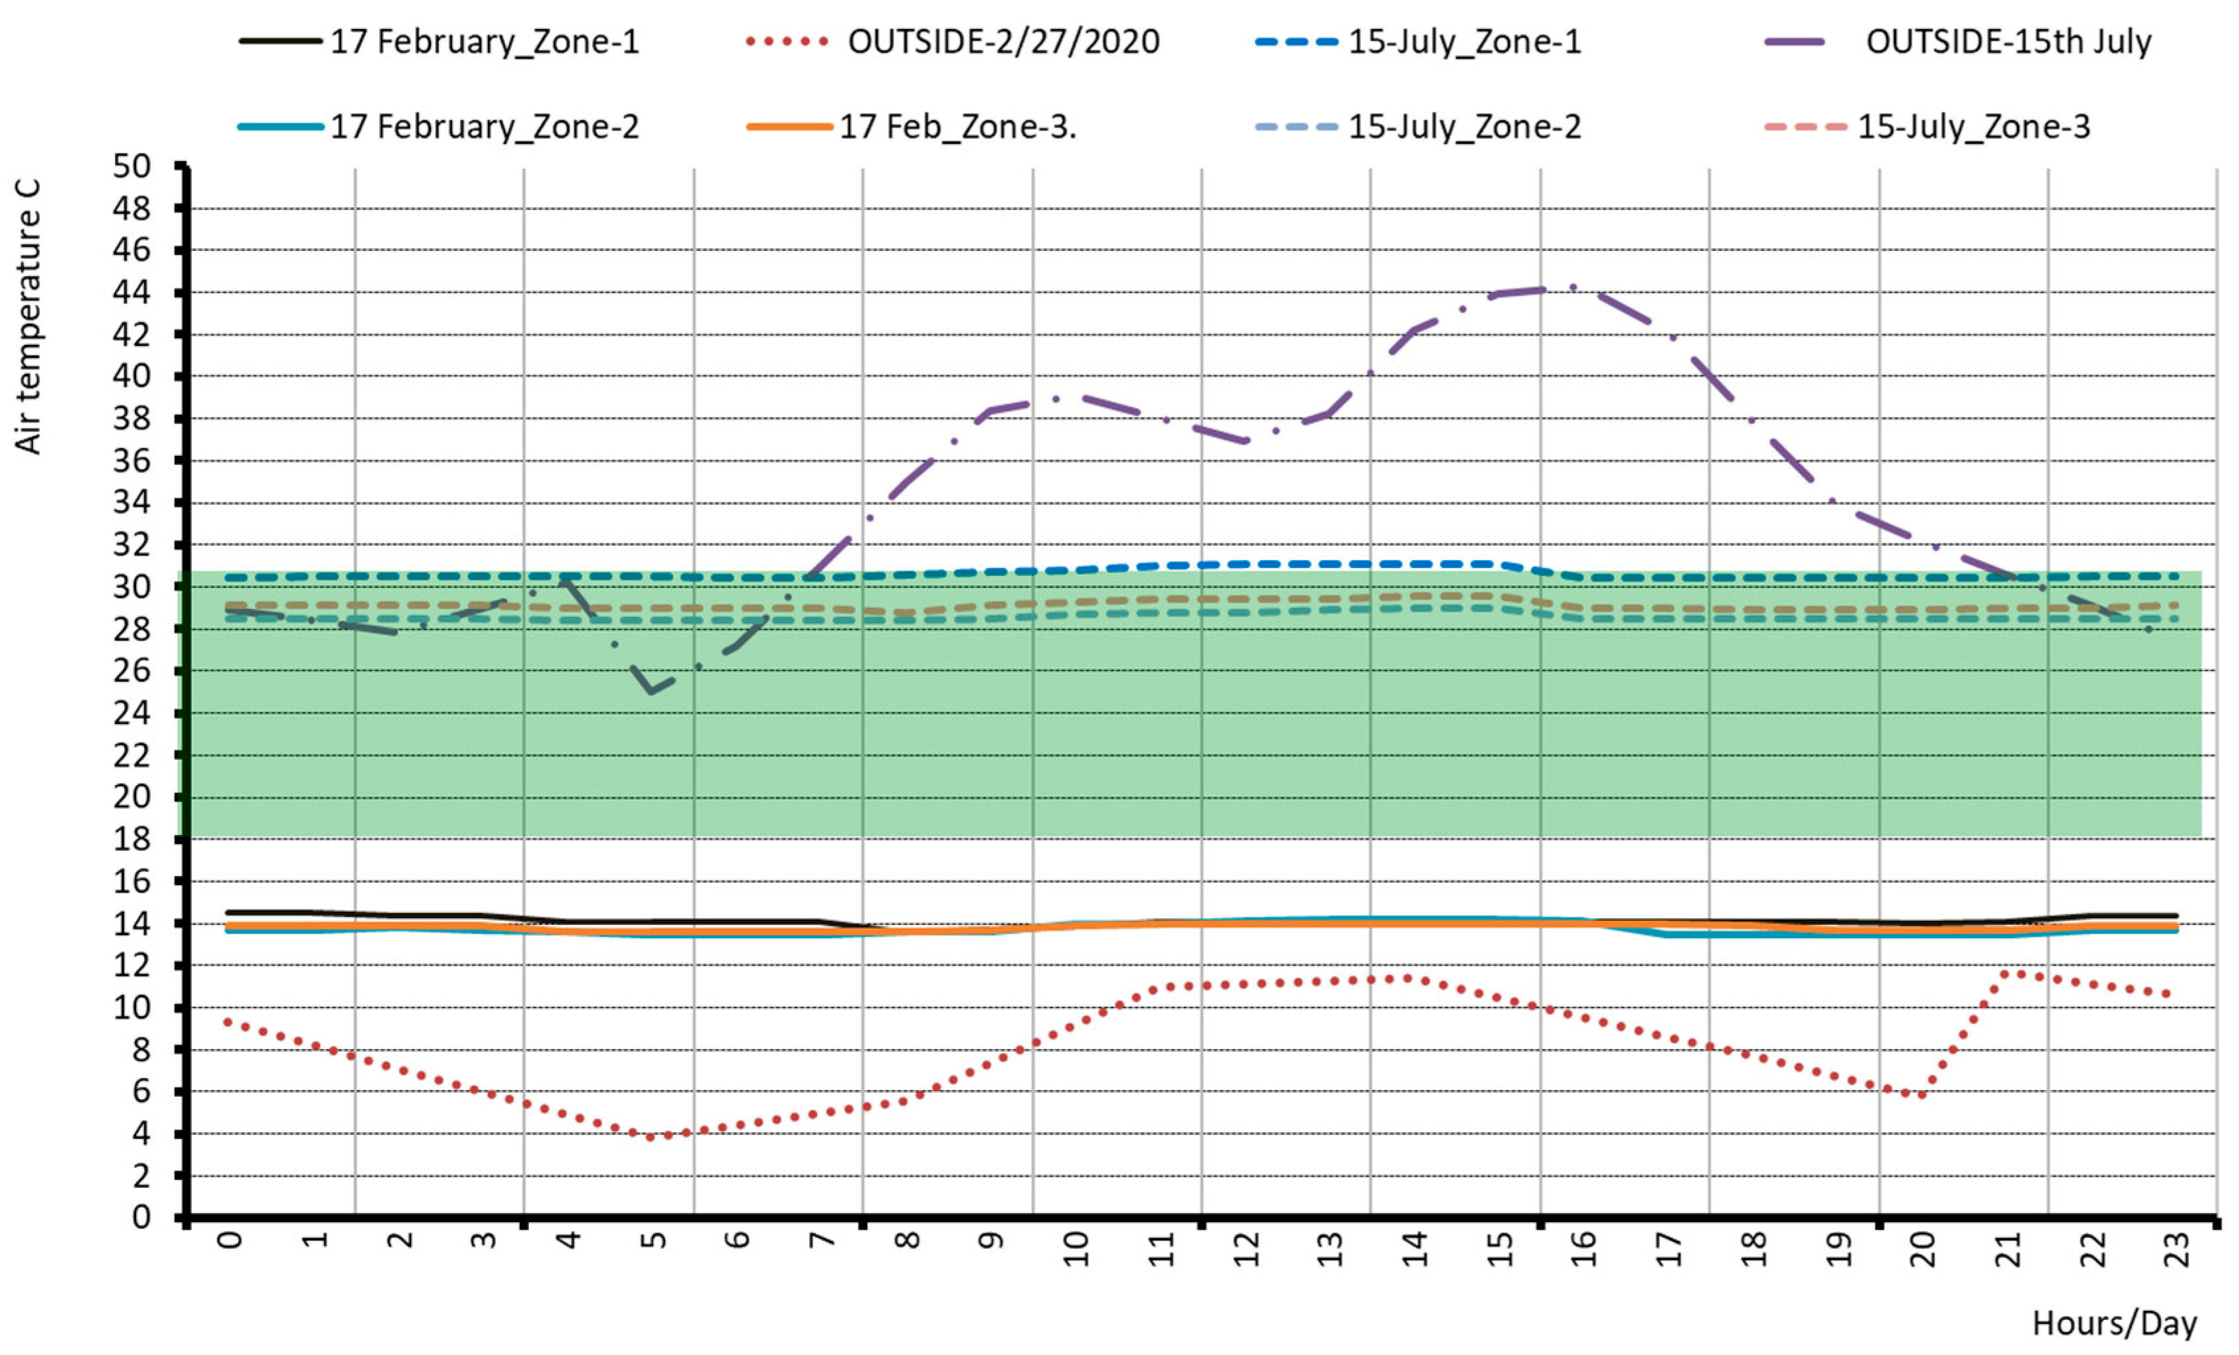Click the OUTSIDE-2/27/2020 legend label
Image resolution: width=2239 pixels, height=1355 pixels.
(x=1003, y=42)
